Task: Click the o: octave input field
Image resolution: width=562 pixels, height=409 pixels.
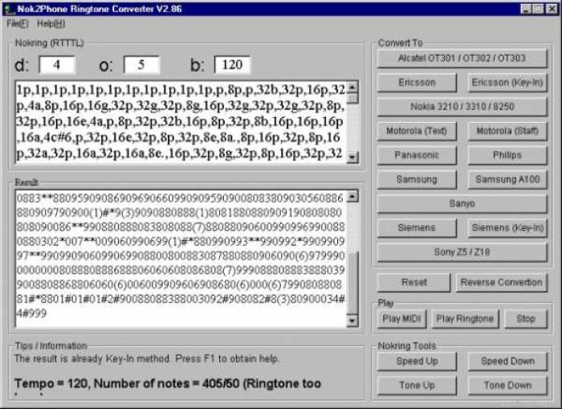Action: coord(141,65)
